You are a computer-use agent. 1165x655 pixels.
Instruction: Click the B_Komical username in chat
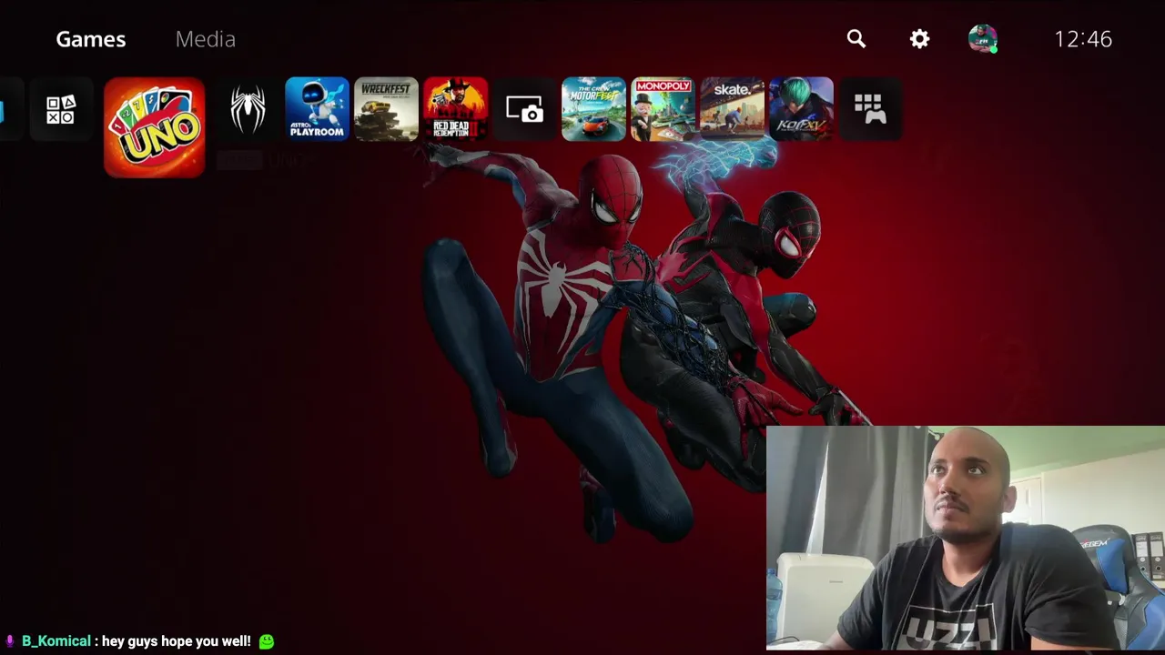[56, 641]
